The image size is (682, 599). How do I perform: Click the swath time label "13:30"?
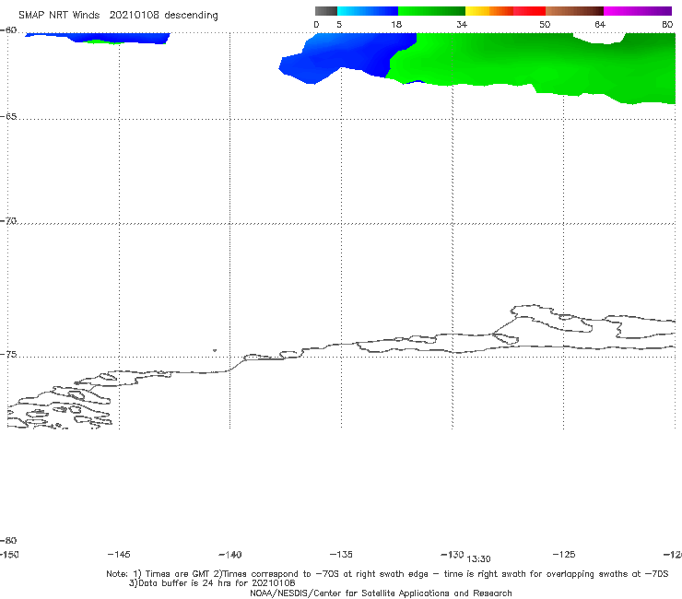point(478,559)
